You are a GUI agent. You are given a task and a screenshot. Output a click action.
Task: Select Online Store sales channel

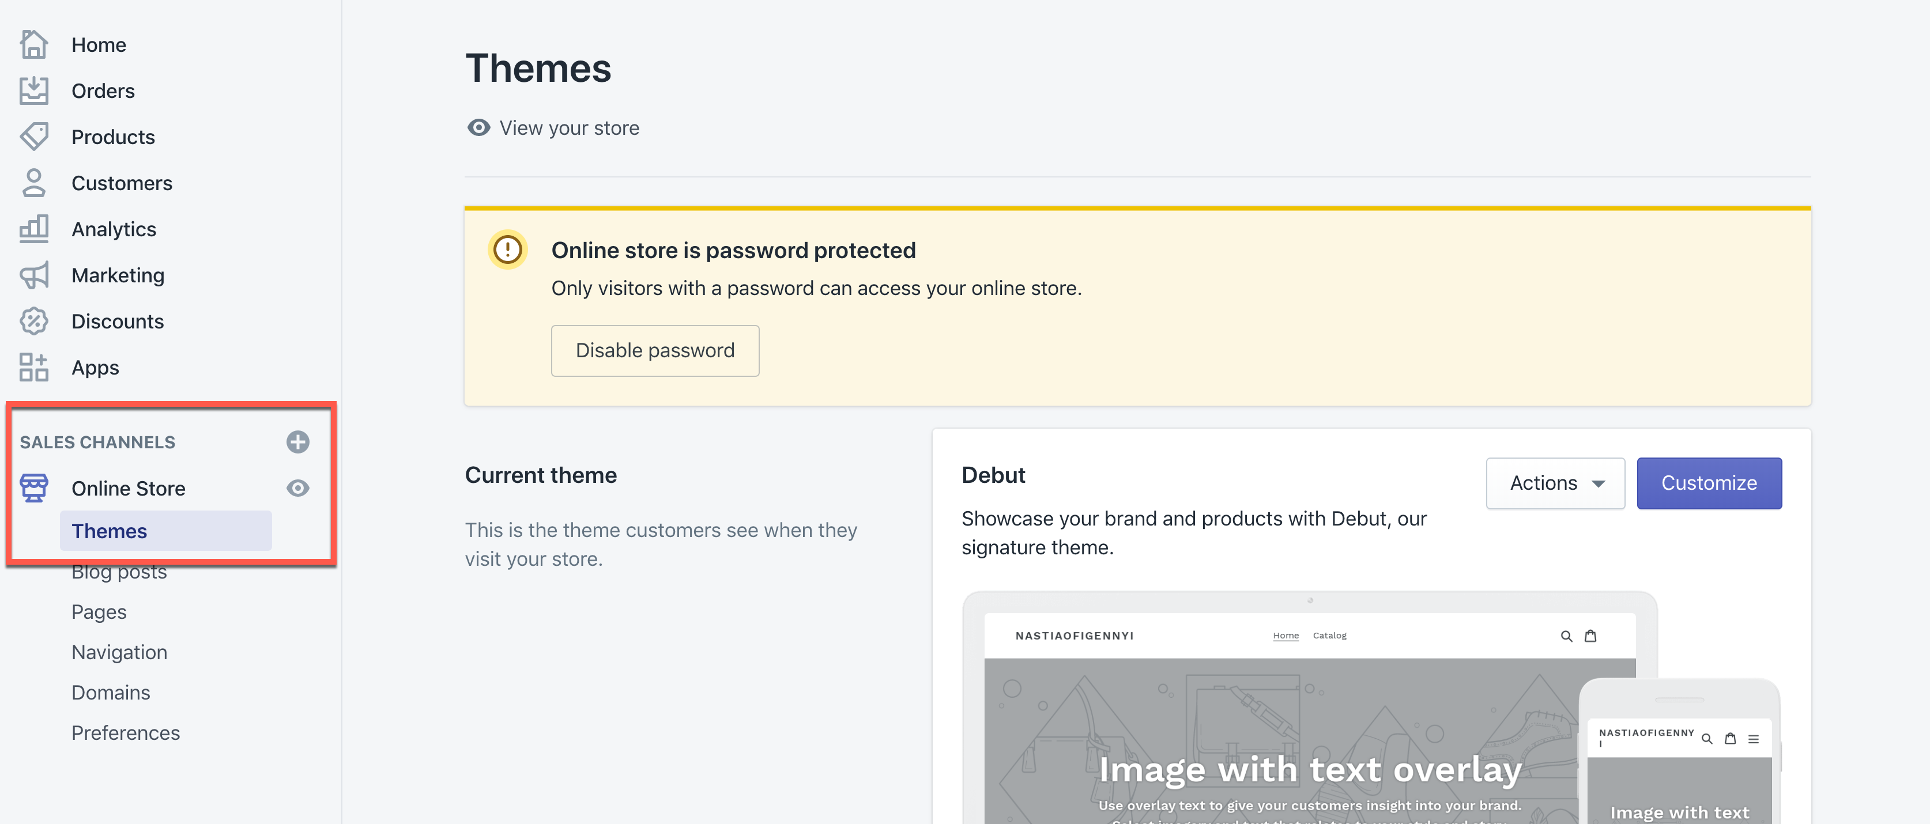pos(129,489)
